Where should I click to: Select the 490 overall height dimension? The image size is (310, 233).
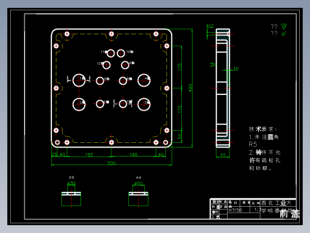[x=190, y=88]
